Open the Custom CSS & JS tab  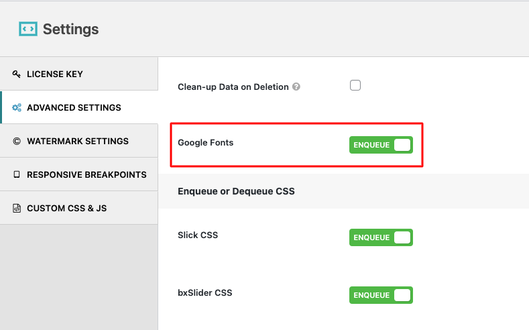[66, 208]
